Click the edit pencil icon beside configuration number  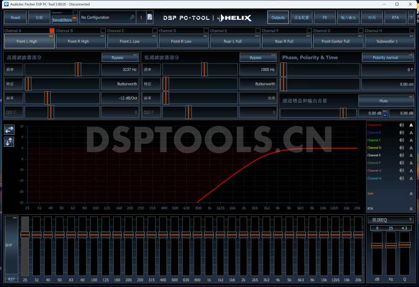[150, 17]
